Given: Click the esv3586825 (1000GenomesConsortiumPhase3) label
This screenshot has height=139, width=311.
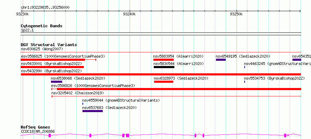Looking at the screenshot, I should pyautogui.click(x=63, y=56).
